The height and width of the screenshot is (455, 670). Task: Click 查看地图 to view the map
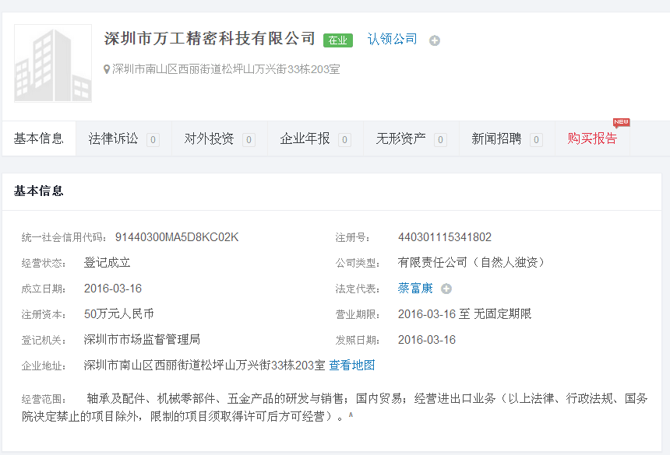(351, 365)
